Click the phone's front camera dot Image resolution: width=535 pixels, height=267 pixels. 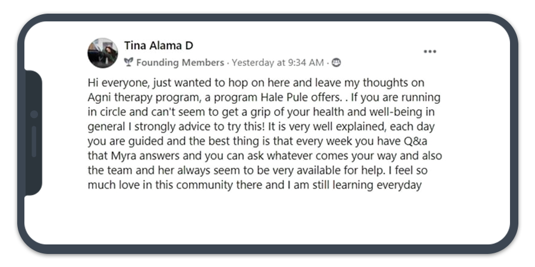coord(33,114)
